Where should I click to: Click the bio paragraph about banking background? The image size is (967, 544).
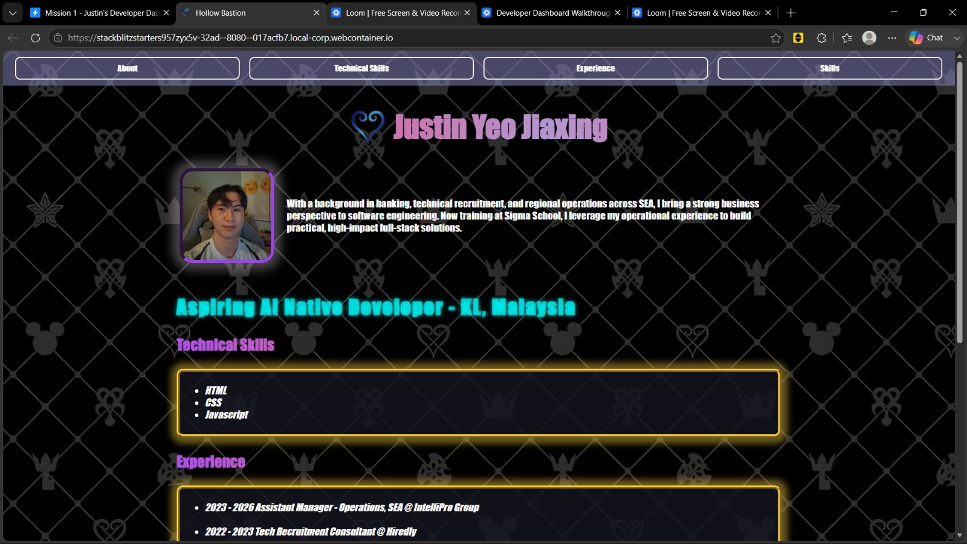(x=523, y=216)
